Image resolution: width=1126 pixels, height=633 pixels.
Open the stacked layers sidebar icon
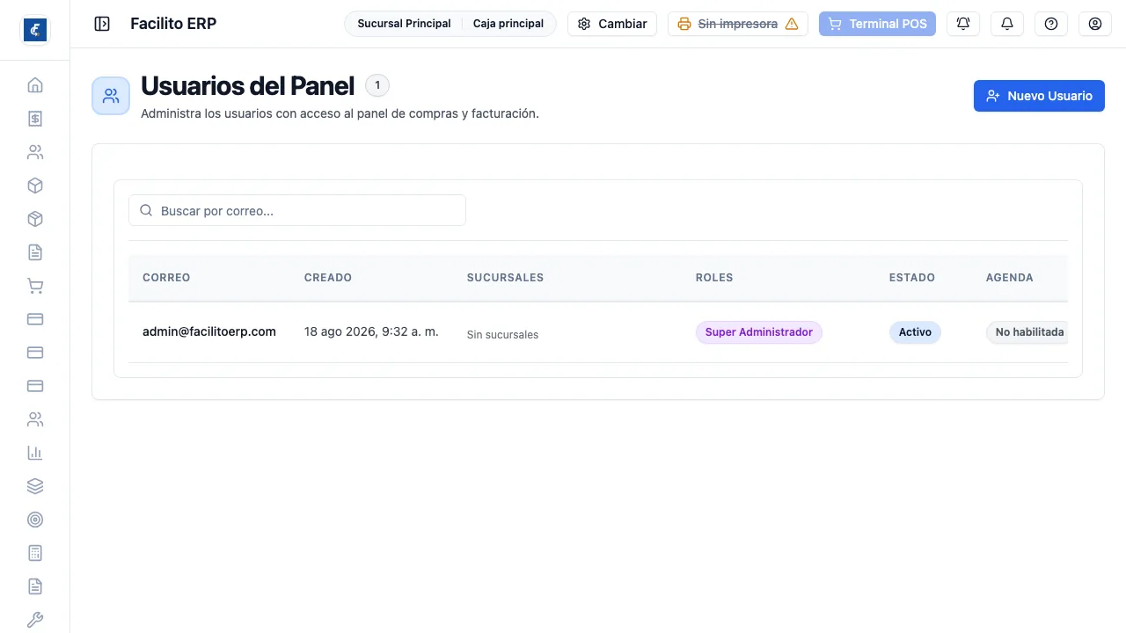coord(35,486)
